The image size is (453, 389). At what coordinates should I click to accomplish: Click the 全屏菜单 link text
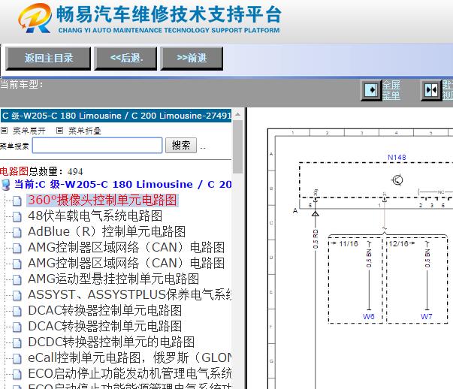391,90
